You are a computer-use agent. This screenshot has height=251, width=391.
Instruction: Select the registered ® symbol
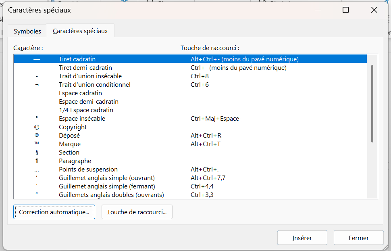37,136
